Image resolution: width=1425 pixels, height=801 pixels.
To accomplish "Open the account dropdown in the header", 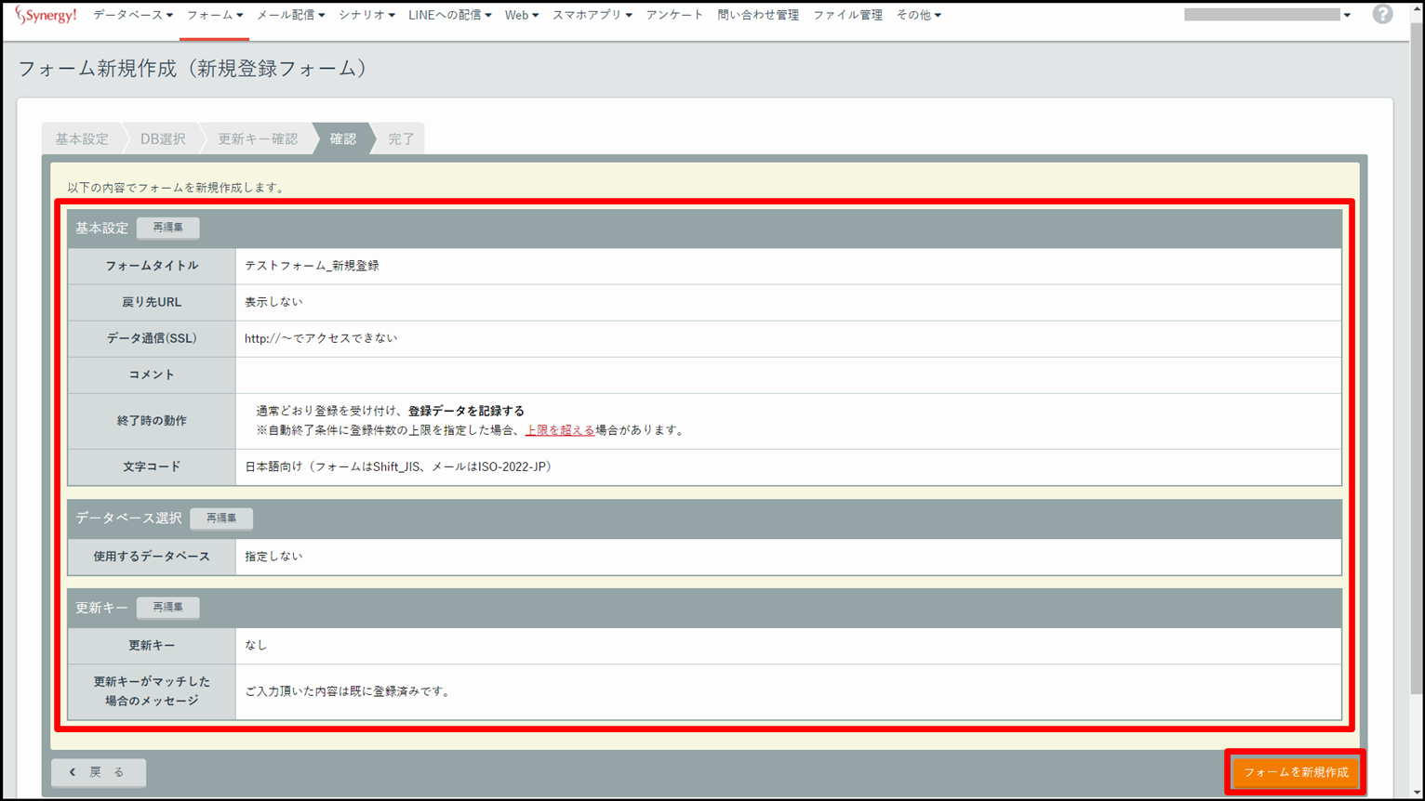I will pyautogui.click(x=1268, y=15).
